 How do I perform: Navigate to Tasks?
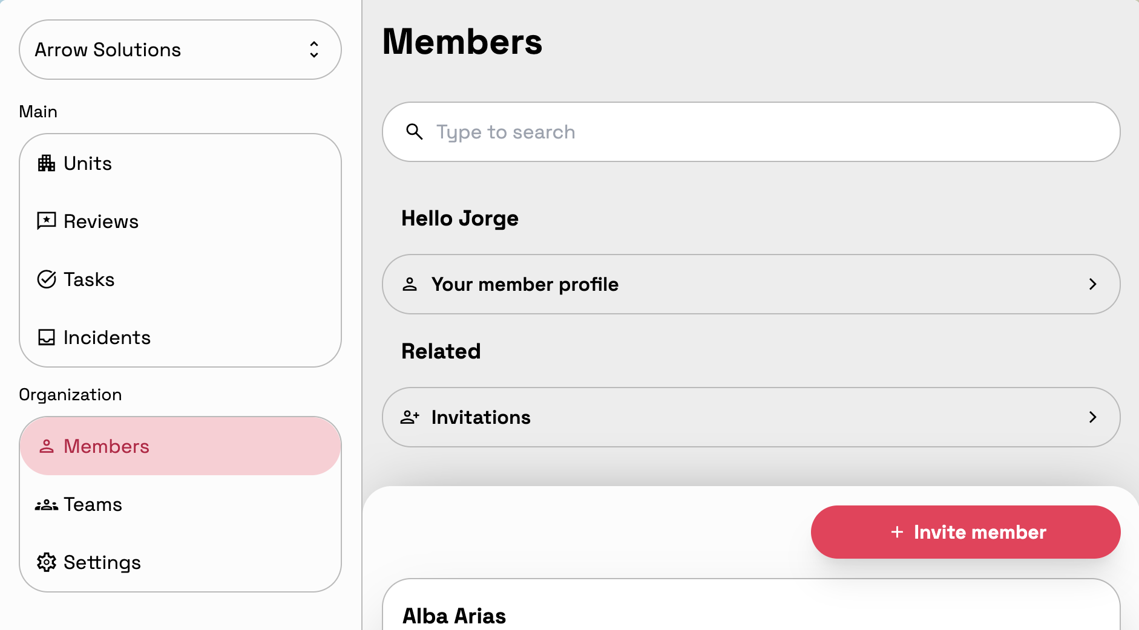pyautogui.click(x=180, y=279)
